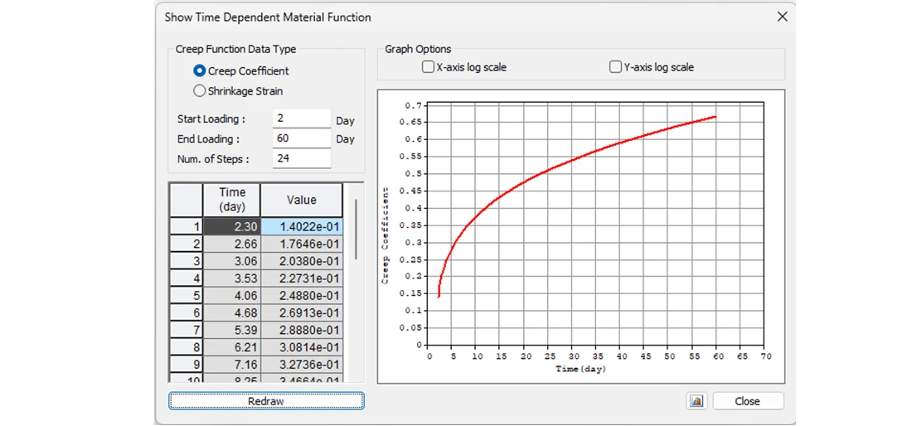
Task: Select the Value column header
Action: [301, 200]
